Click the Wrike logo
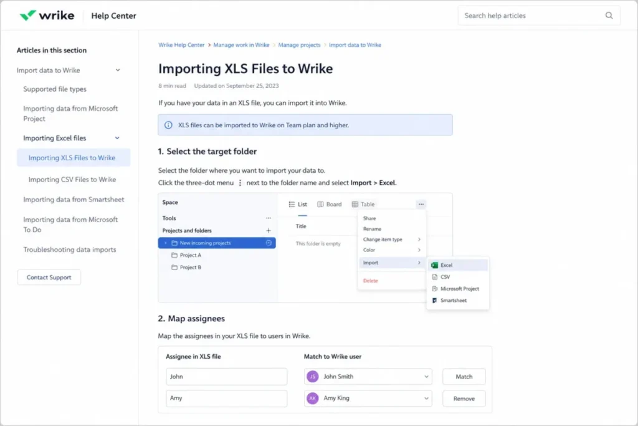This screenshot has height=426, width=638. click(x=47, y=16)
